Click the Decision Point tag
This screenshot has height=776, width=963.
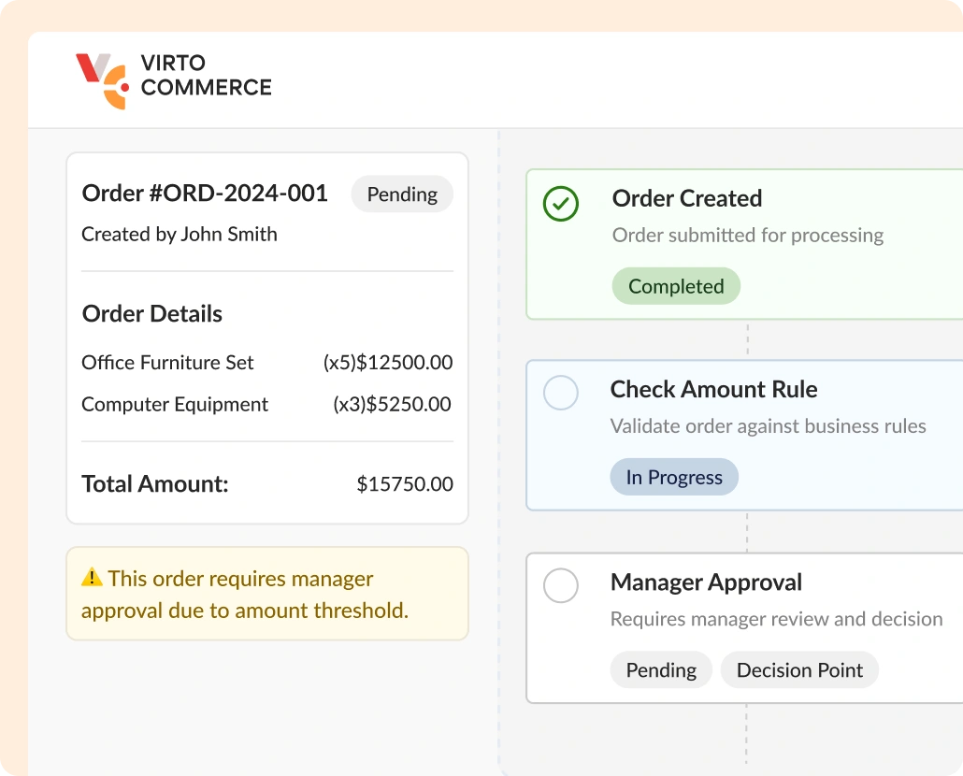pos(799,669)
